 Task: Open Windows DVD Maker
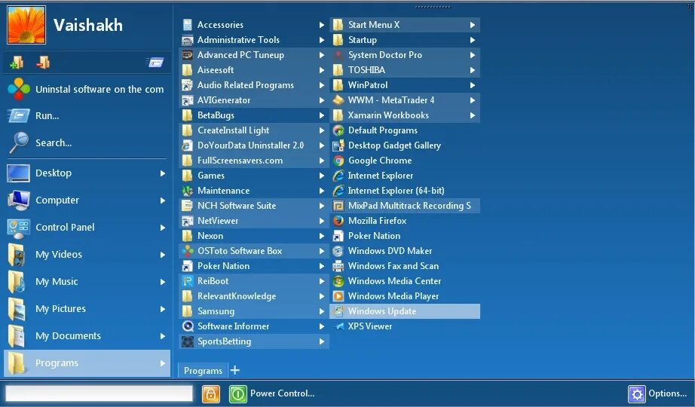click(x=404, y=251)
